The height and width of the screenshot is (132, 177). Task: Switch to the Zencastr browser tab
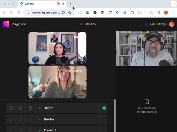(x=42, y=4)
